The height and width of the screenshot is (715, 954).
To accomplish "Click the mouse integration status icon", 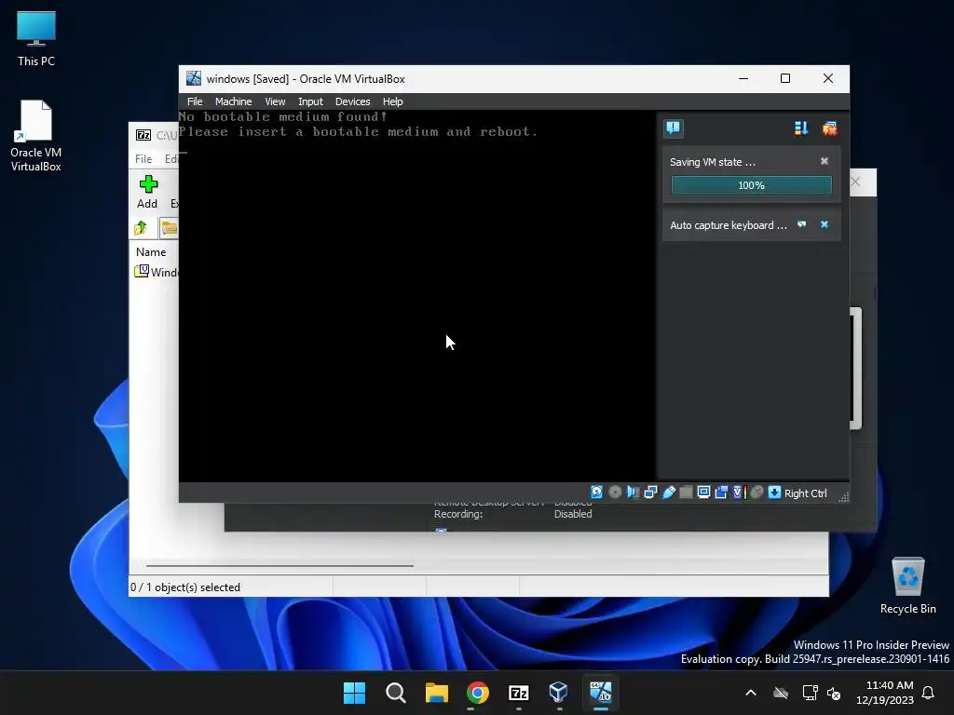I will pyautogui.click(x=756, y=492).
